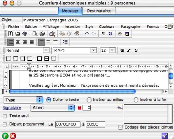Click the find magnifier icon

click(x=52, y=34)
